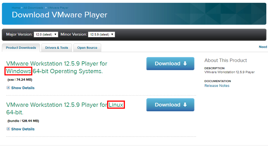Expand Show Details for the Windows exe
Viewport: 268px width, 146px height.
point(23,88)
